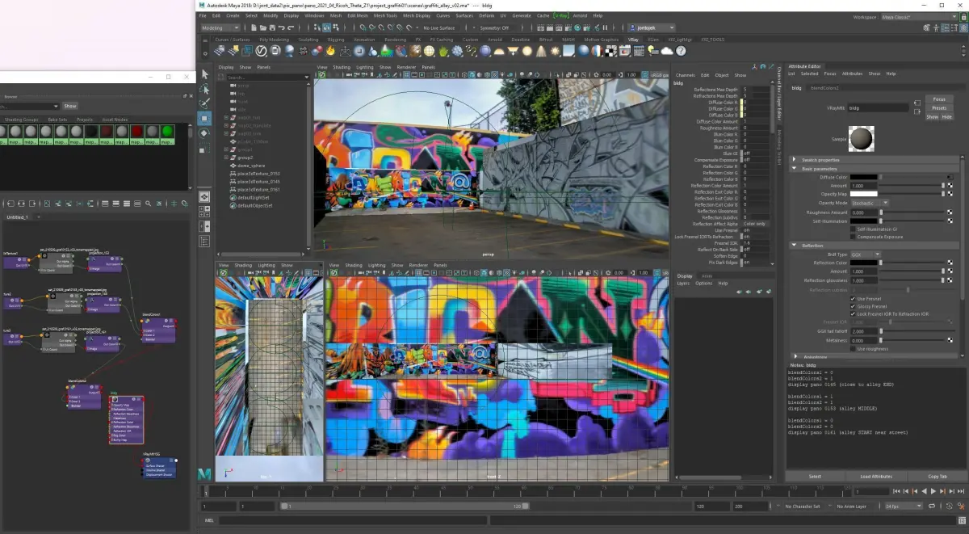Open the script editor icon by command line
Viewport: 969px width, 534px height.
pyautogui.click(x=962, y=520)
